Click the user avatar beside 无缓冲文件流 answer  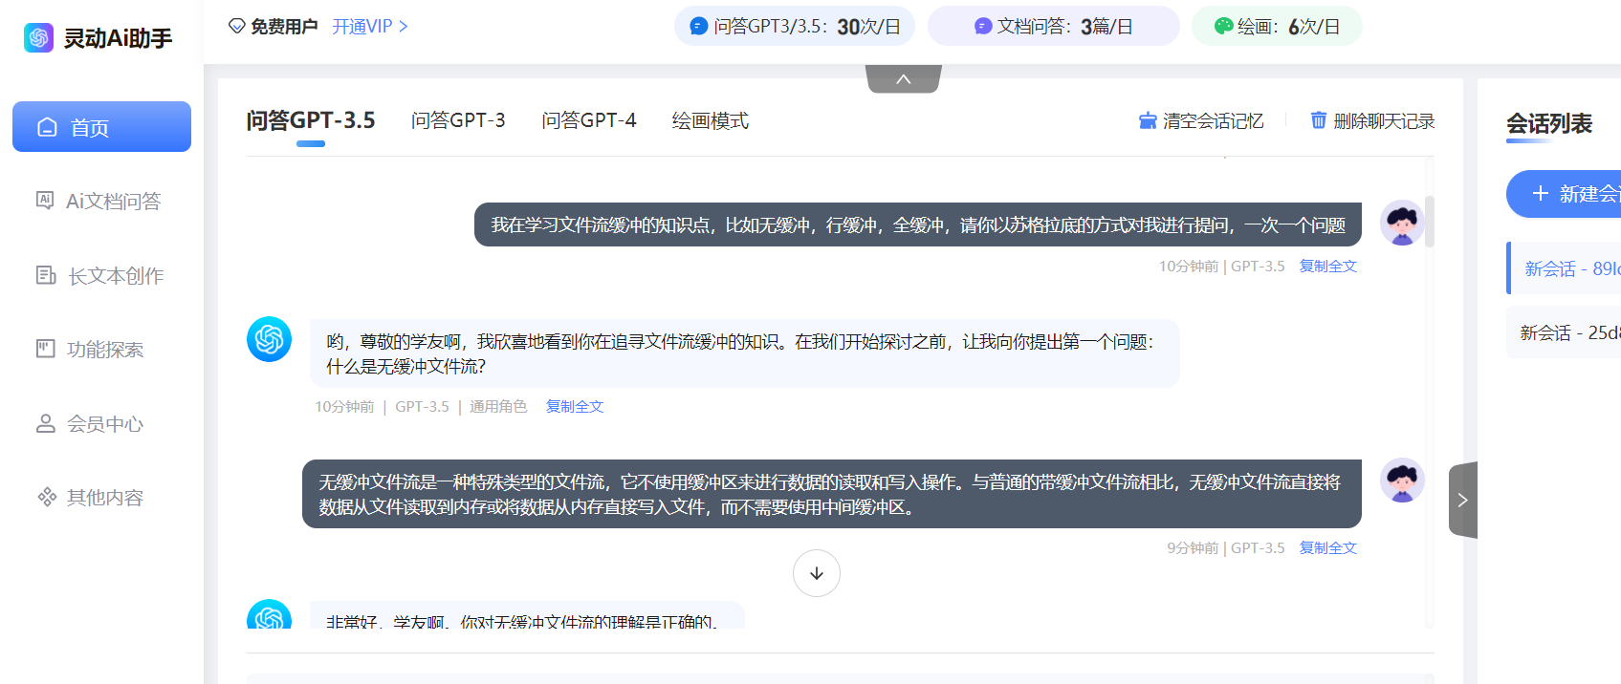coord(1402,481)
